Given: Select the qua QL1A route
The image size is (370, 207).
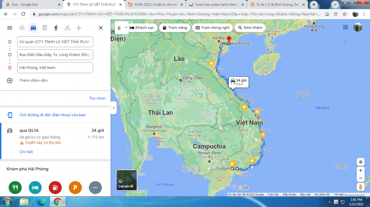Looking at the screenshot, I should pyautogui.click(x=55, y=141).
